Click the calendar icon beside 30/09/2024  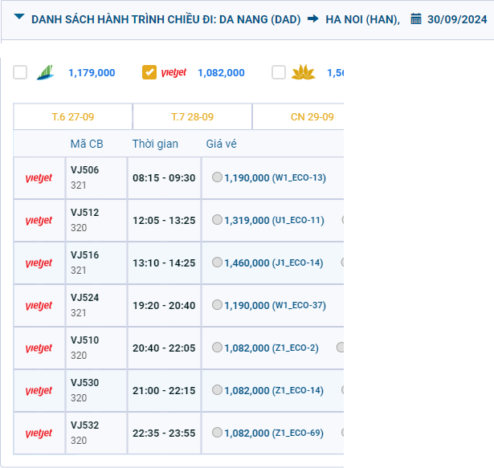[416, 18]
